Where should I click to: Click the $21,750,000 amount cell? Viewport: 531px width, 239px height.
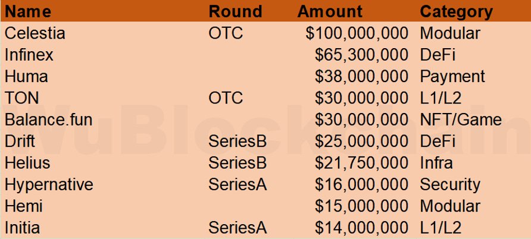click(362, 163)
